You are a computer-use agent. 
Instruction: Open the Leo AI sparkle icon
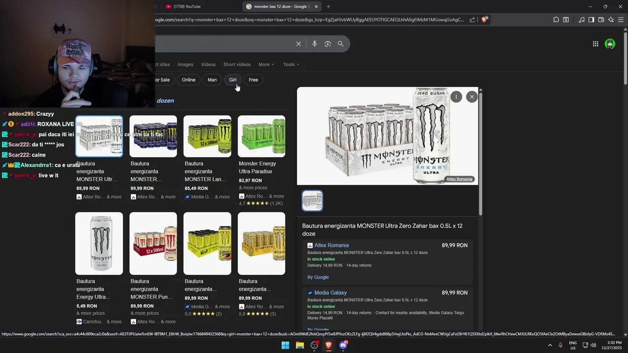(611, 20)
